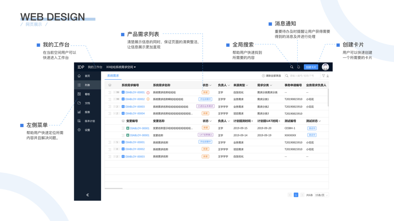Open DIABLOY-00003 link in 已退回业务需求 row
The height and width of the screenshot is (221, 394).
[x=135, y=107]
